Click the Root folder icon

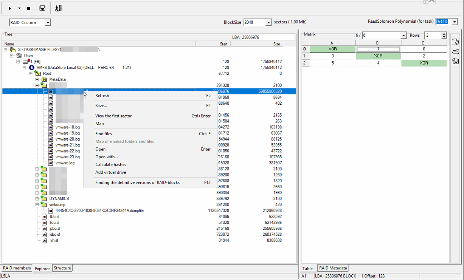38,73
